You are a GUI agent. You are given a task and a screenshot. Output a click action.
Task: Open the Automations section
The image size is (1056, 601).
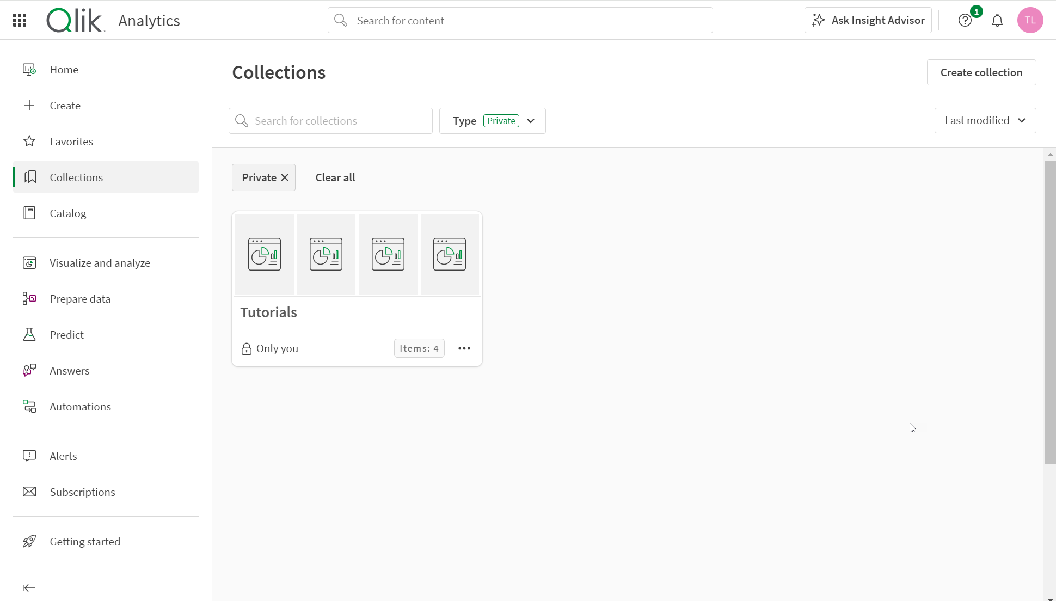tap(80, 406)
